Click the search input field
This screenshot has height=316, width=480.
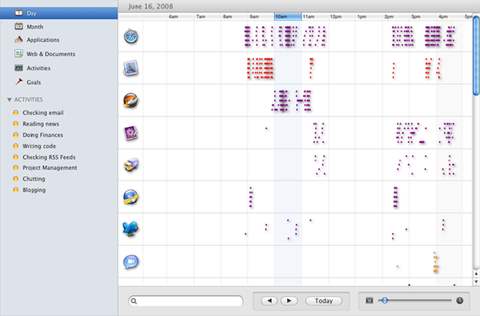[186, 301]
